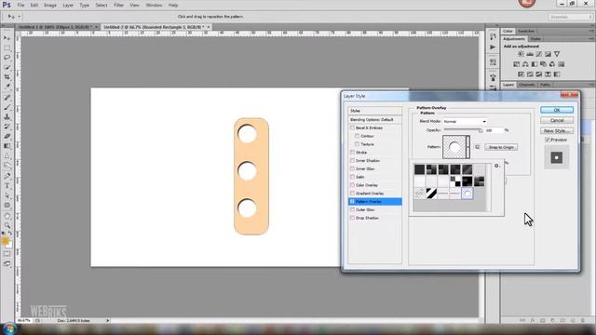Adjust the pattern Opacity slider
Viewport: 596px width, 335px height.
click(x=481, y=130)
